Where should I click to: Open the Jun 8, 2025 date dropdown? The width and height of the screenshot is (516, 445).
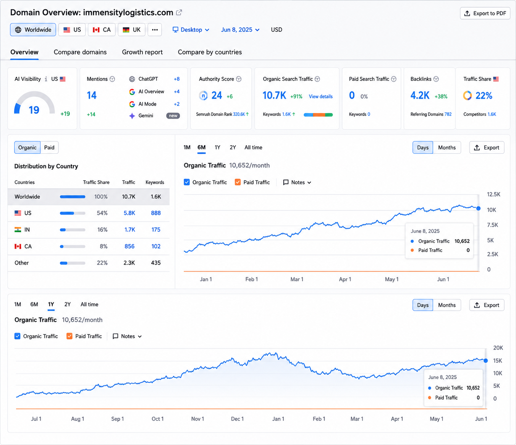[240, 30]
